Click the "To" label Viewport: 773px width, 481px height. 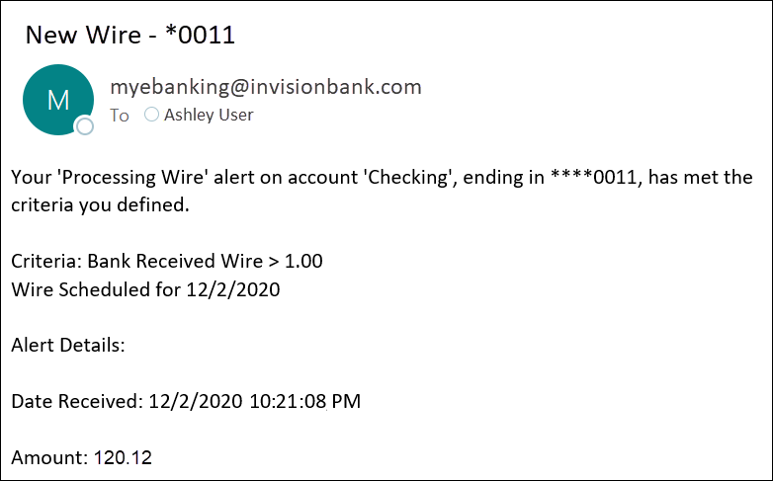(x=120, y=116)
